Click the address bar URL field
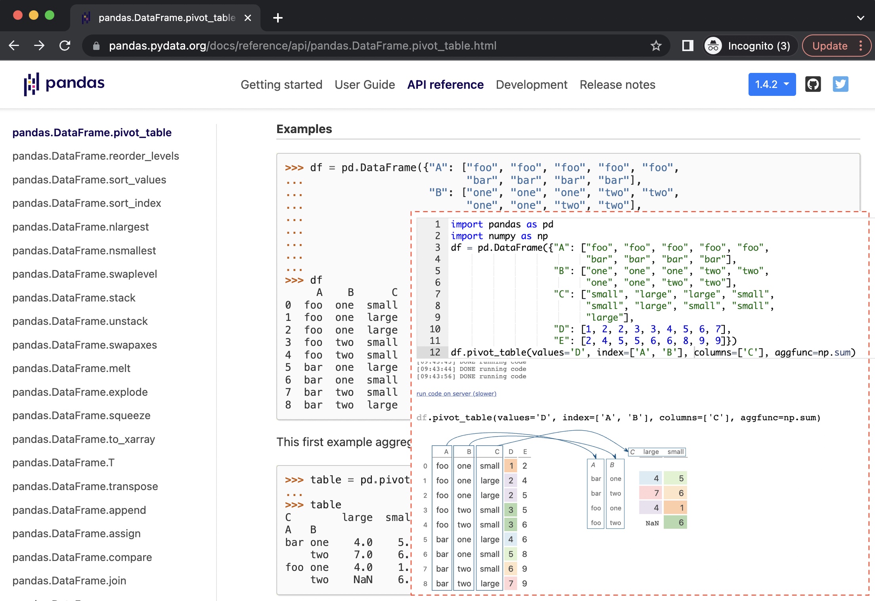The image size is (875, 601). coord(302,46)
